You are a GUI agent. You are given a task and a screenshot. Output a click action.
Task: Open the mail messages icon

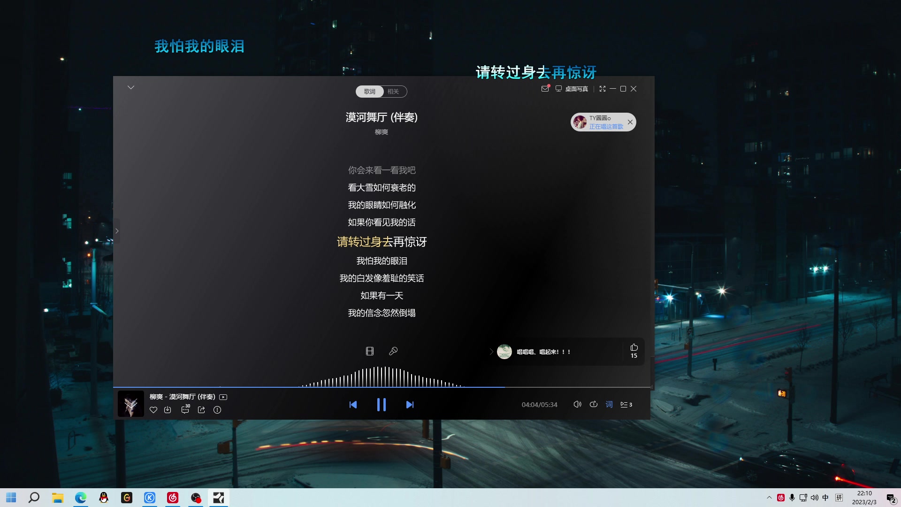545,89
